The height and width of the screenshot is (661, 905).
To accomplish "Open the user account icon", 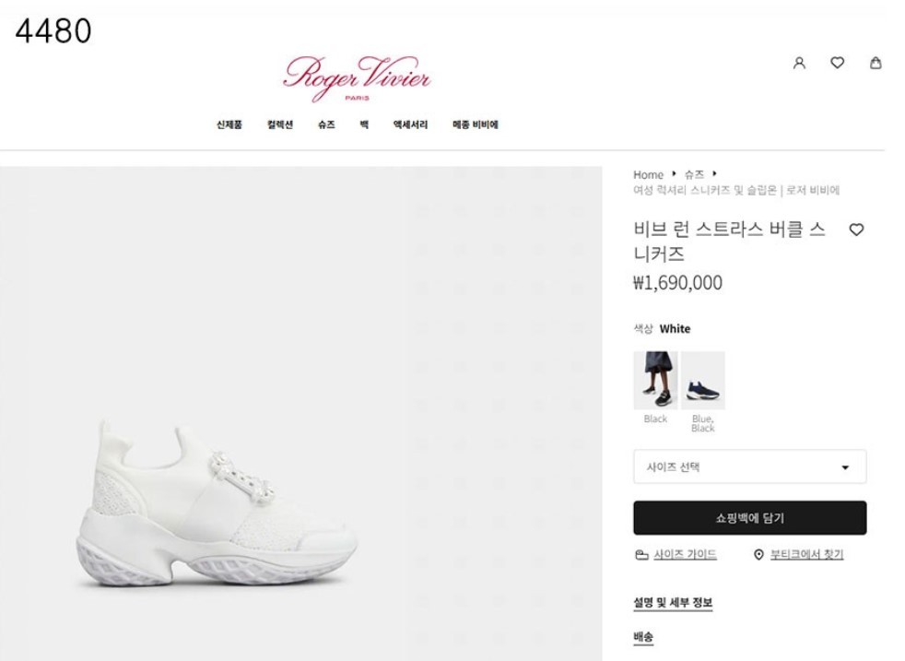I will point(799,63).
